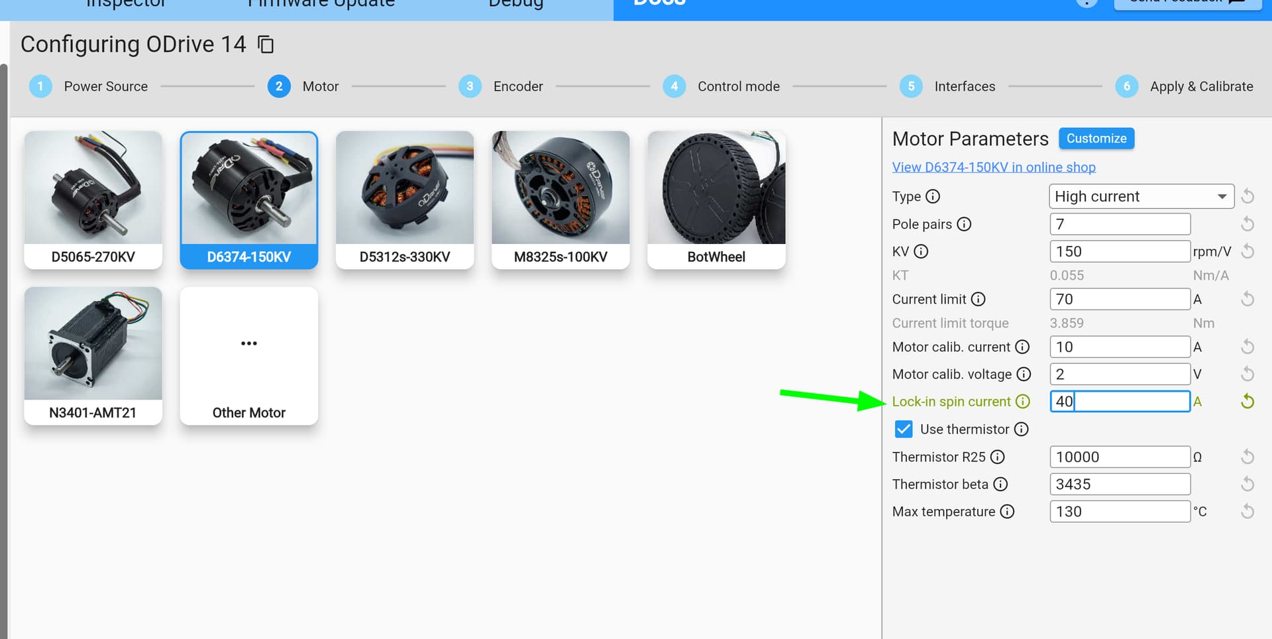Reset the Lock-in spin current value

(1247, 402)
